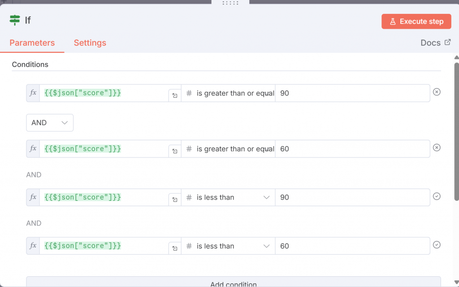Open the expression editor for the less than 90 row
This screenshot has width=459, height=287.
pos(175,200)
